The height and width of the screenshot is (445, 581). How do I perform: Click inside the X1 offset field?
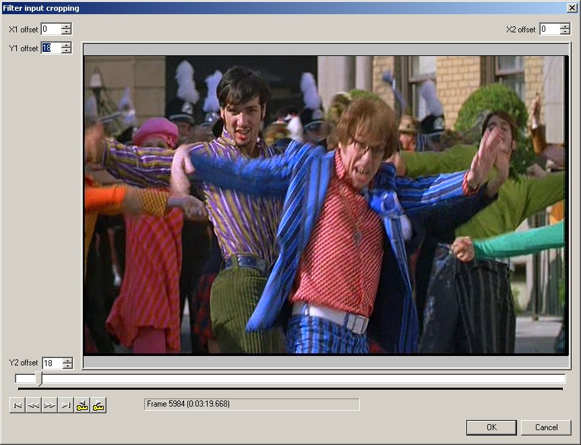tap(51, 29)
